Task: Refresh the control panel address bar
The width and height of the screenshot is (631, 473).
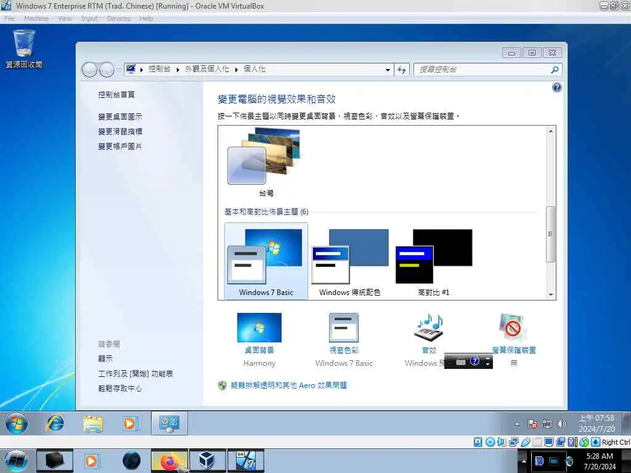Action: coord(402,70)
